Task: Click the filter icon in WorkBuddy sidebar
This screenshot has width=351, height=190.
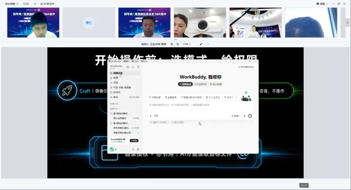Action: (138, 67)
